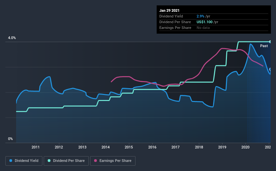Click the 4.0% y-axis label
The width and height of the screenshot is (276, 171).
coord(12,38)
